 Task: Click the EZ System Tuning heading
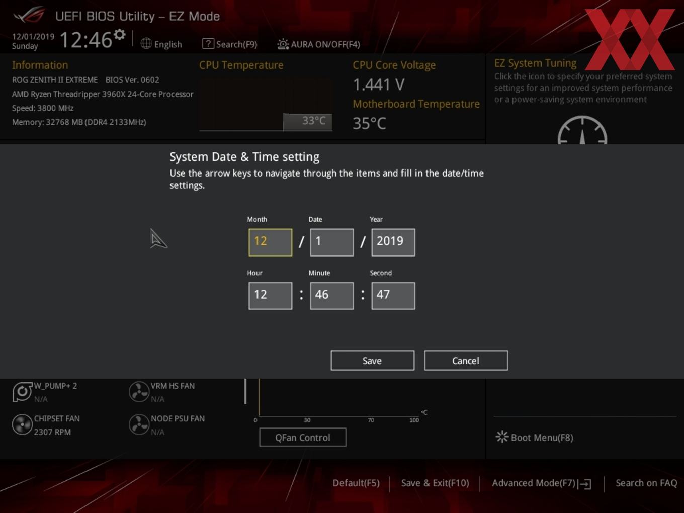(535, 63)
